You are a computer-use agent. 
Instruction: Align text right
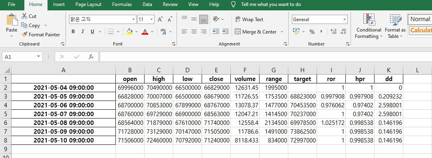coord(204,32)
